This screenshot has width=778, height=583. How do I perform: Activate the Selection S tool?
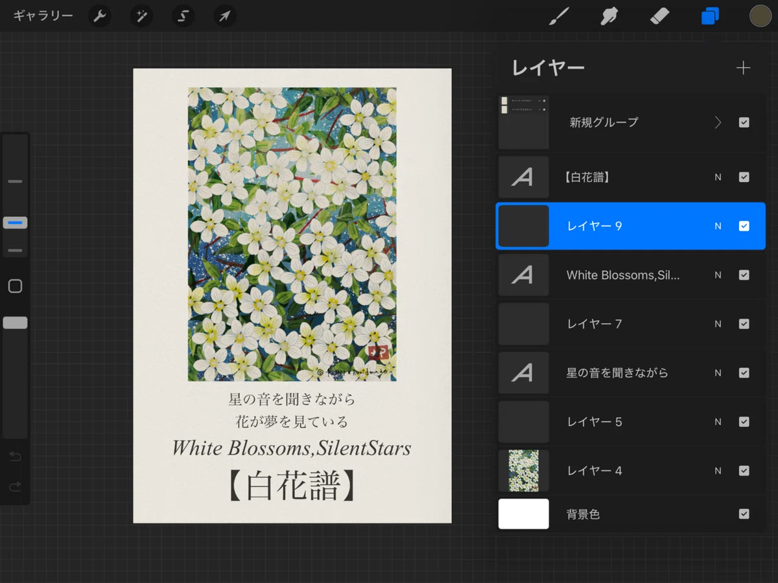coord(183,16)
